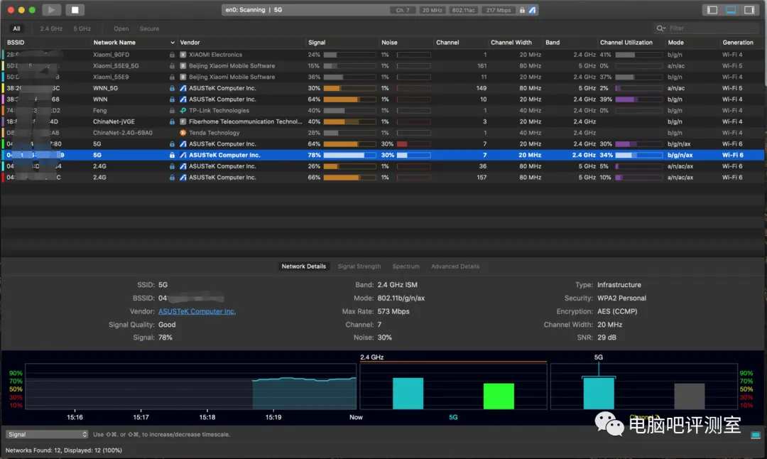This screenshot has height=459, width=767.
Task: Click ASUS vendor icon in 2.4G channel 36 row
Action: (183, 166)
